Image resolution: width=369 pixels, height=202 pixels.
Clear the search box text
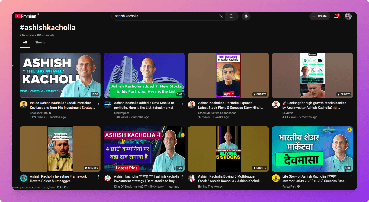(221, 16)
